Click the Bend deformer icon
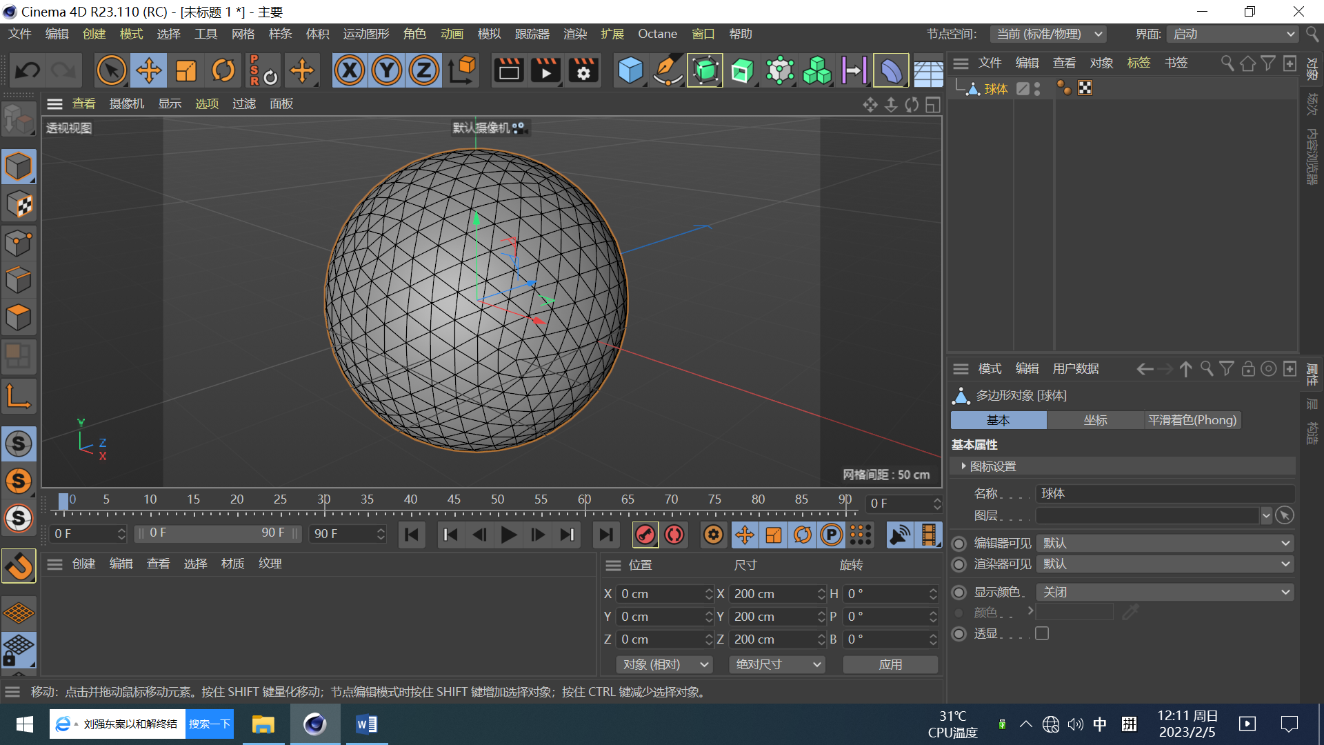Screen dimensions: 1324x745 pos(891,70)
